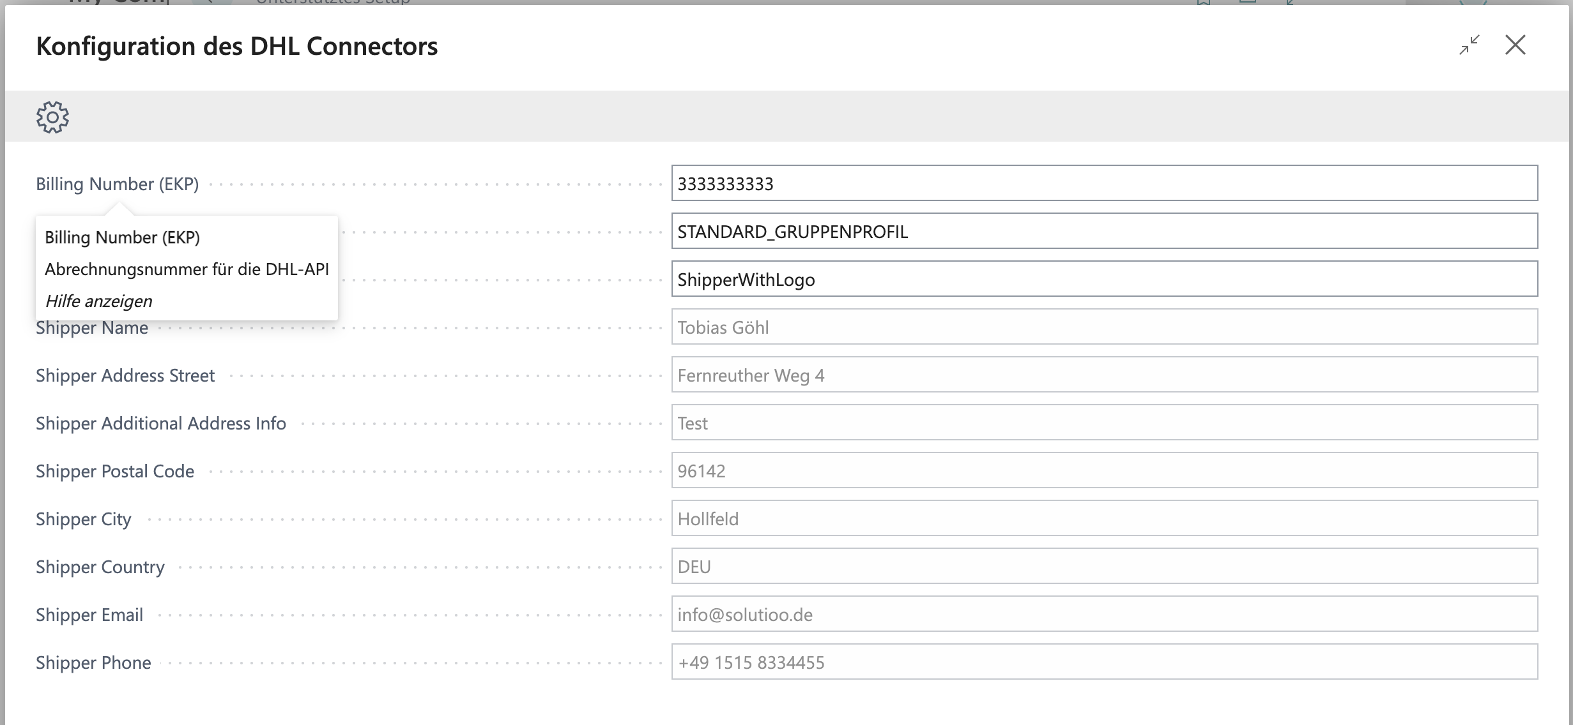
Task: Click the 'Shipper Email' label text
Action: 89,615
